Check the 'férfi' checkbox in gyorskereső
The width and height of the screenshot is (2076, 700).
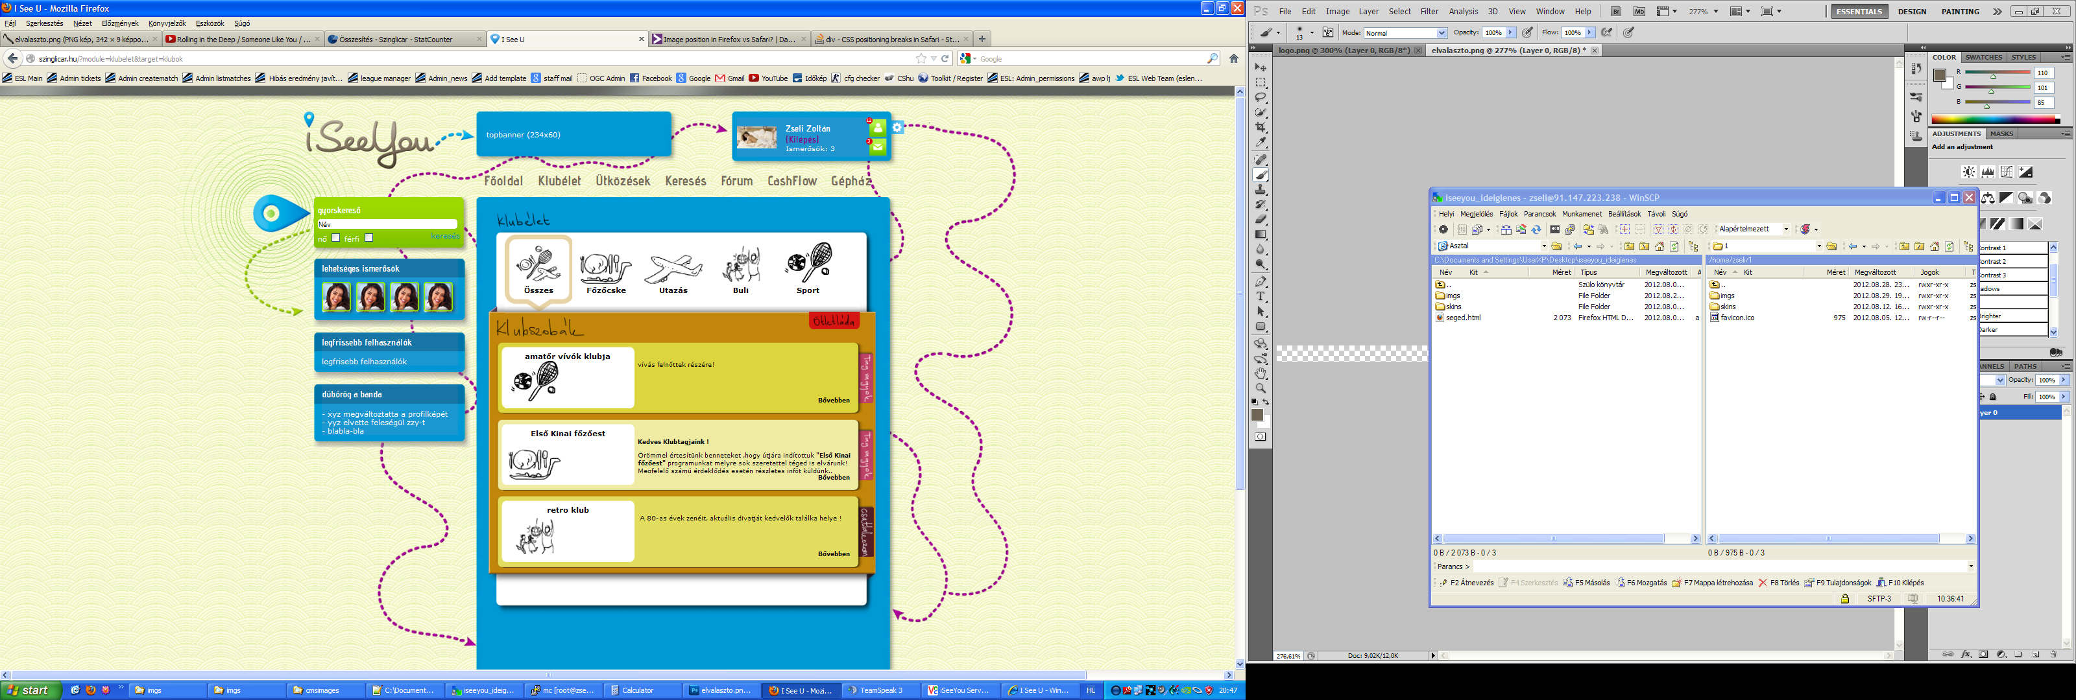coord(369,238)
